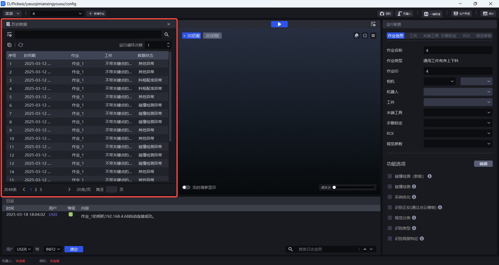Select the 2D识别 tab

212,36
